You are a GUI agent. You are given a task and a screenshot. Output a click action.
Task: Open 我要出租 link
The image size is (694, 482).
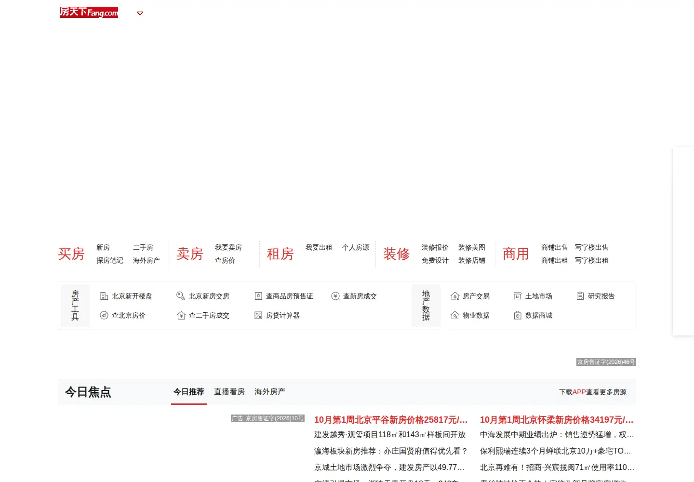click(319, 247)
